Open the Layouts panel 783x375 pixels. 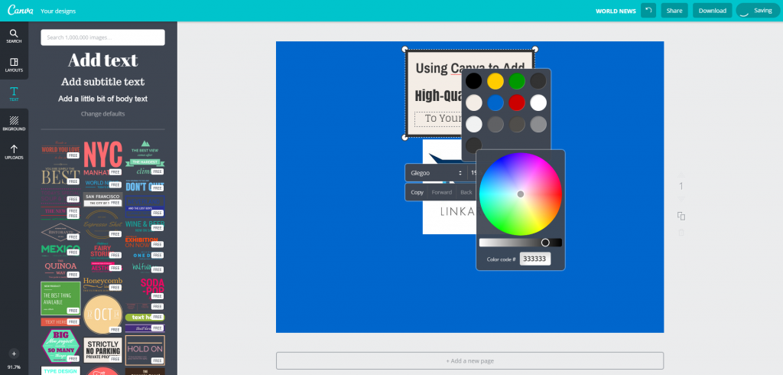(x=14, y=65)
